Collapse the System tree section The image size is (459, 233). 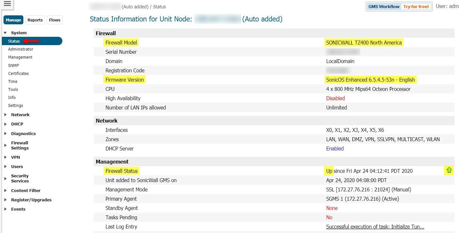(5, 33)
